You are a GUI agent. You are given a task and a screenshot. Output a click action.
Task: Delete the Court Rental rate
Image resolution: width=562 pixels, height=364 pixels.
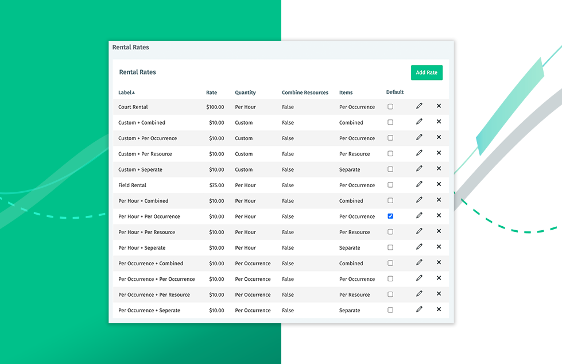click(439, 106)
